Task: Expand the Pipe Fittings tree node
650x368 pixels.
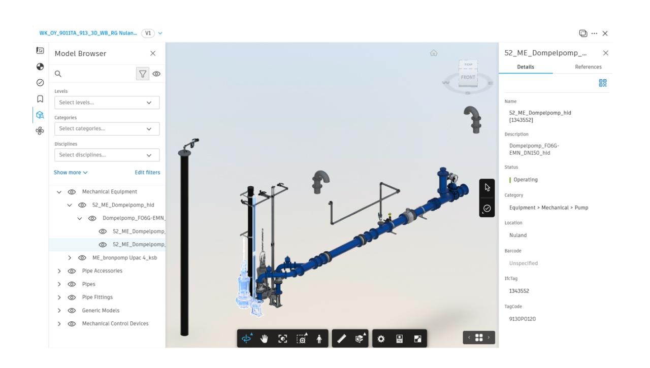Action: tap(59, 297)
